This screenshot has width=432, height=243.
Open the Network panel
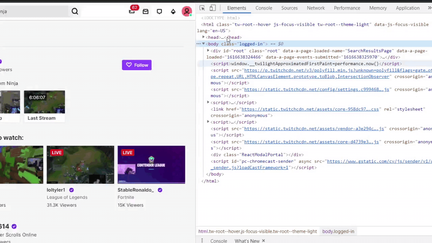[316, 8]
